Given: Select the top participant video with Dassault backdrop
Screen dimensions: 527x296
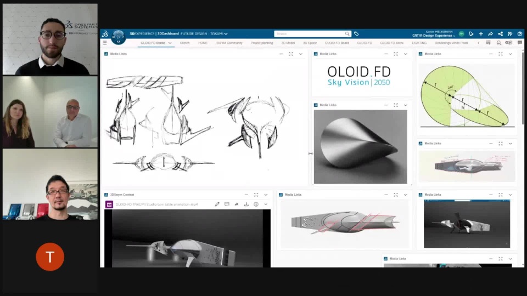Looking at the screenshot, I should click(50, 39).
